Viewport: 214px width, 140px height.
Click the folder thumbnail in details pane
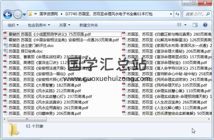click(x=13, y=130)
